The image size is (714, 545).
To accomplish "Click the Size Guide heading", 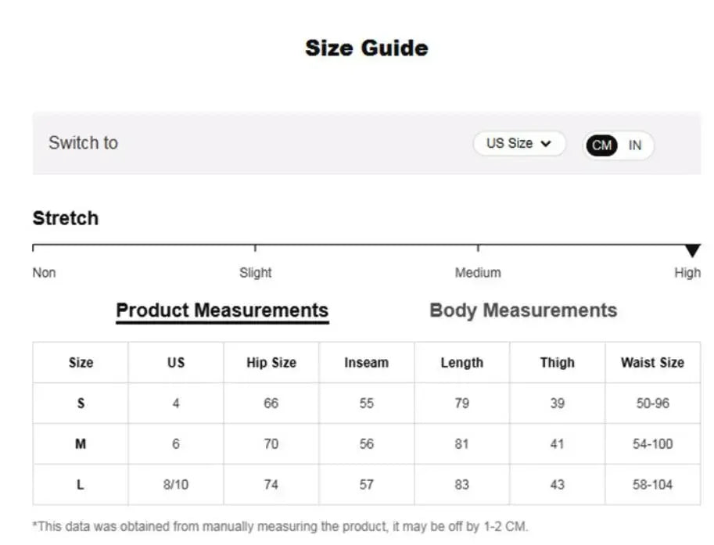I will click(366, 48).
